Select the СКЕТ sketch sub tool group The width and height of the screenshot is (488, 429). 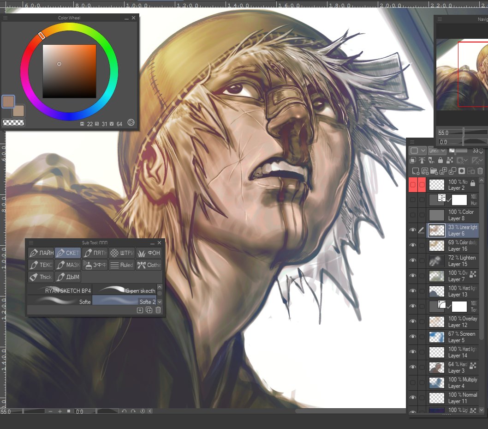[68, 253]
